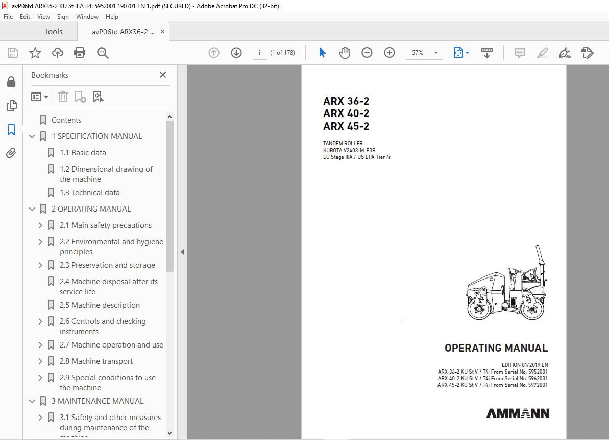Zoom out with minus icon

click(x=367, y=53)
